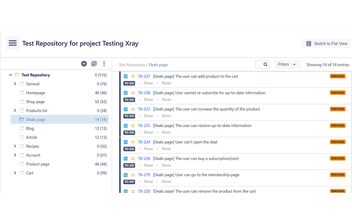Collapse the Test Repository root node
The height and width of the screenshot is (224, 352).
pyautogui.click(x=10, y=75)
